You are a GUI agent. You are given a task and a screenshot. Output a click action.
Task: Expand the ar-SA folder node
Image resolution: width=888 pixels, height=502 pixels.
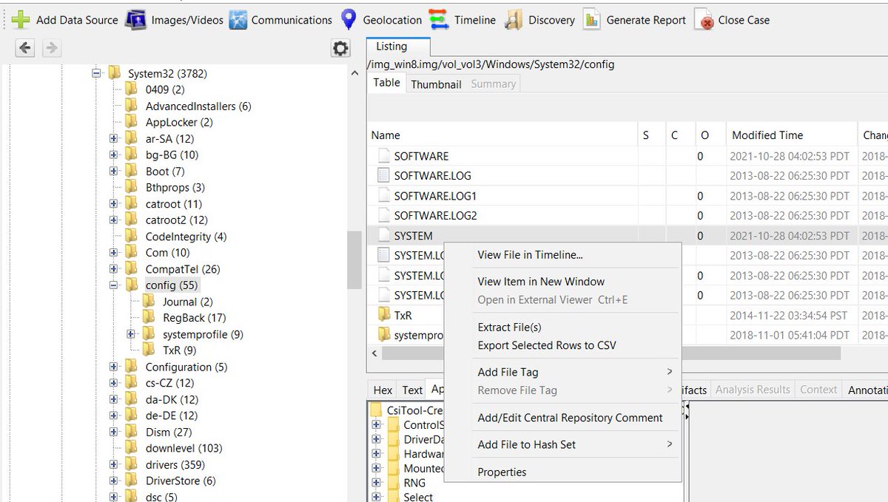[x=114, y=138]
